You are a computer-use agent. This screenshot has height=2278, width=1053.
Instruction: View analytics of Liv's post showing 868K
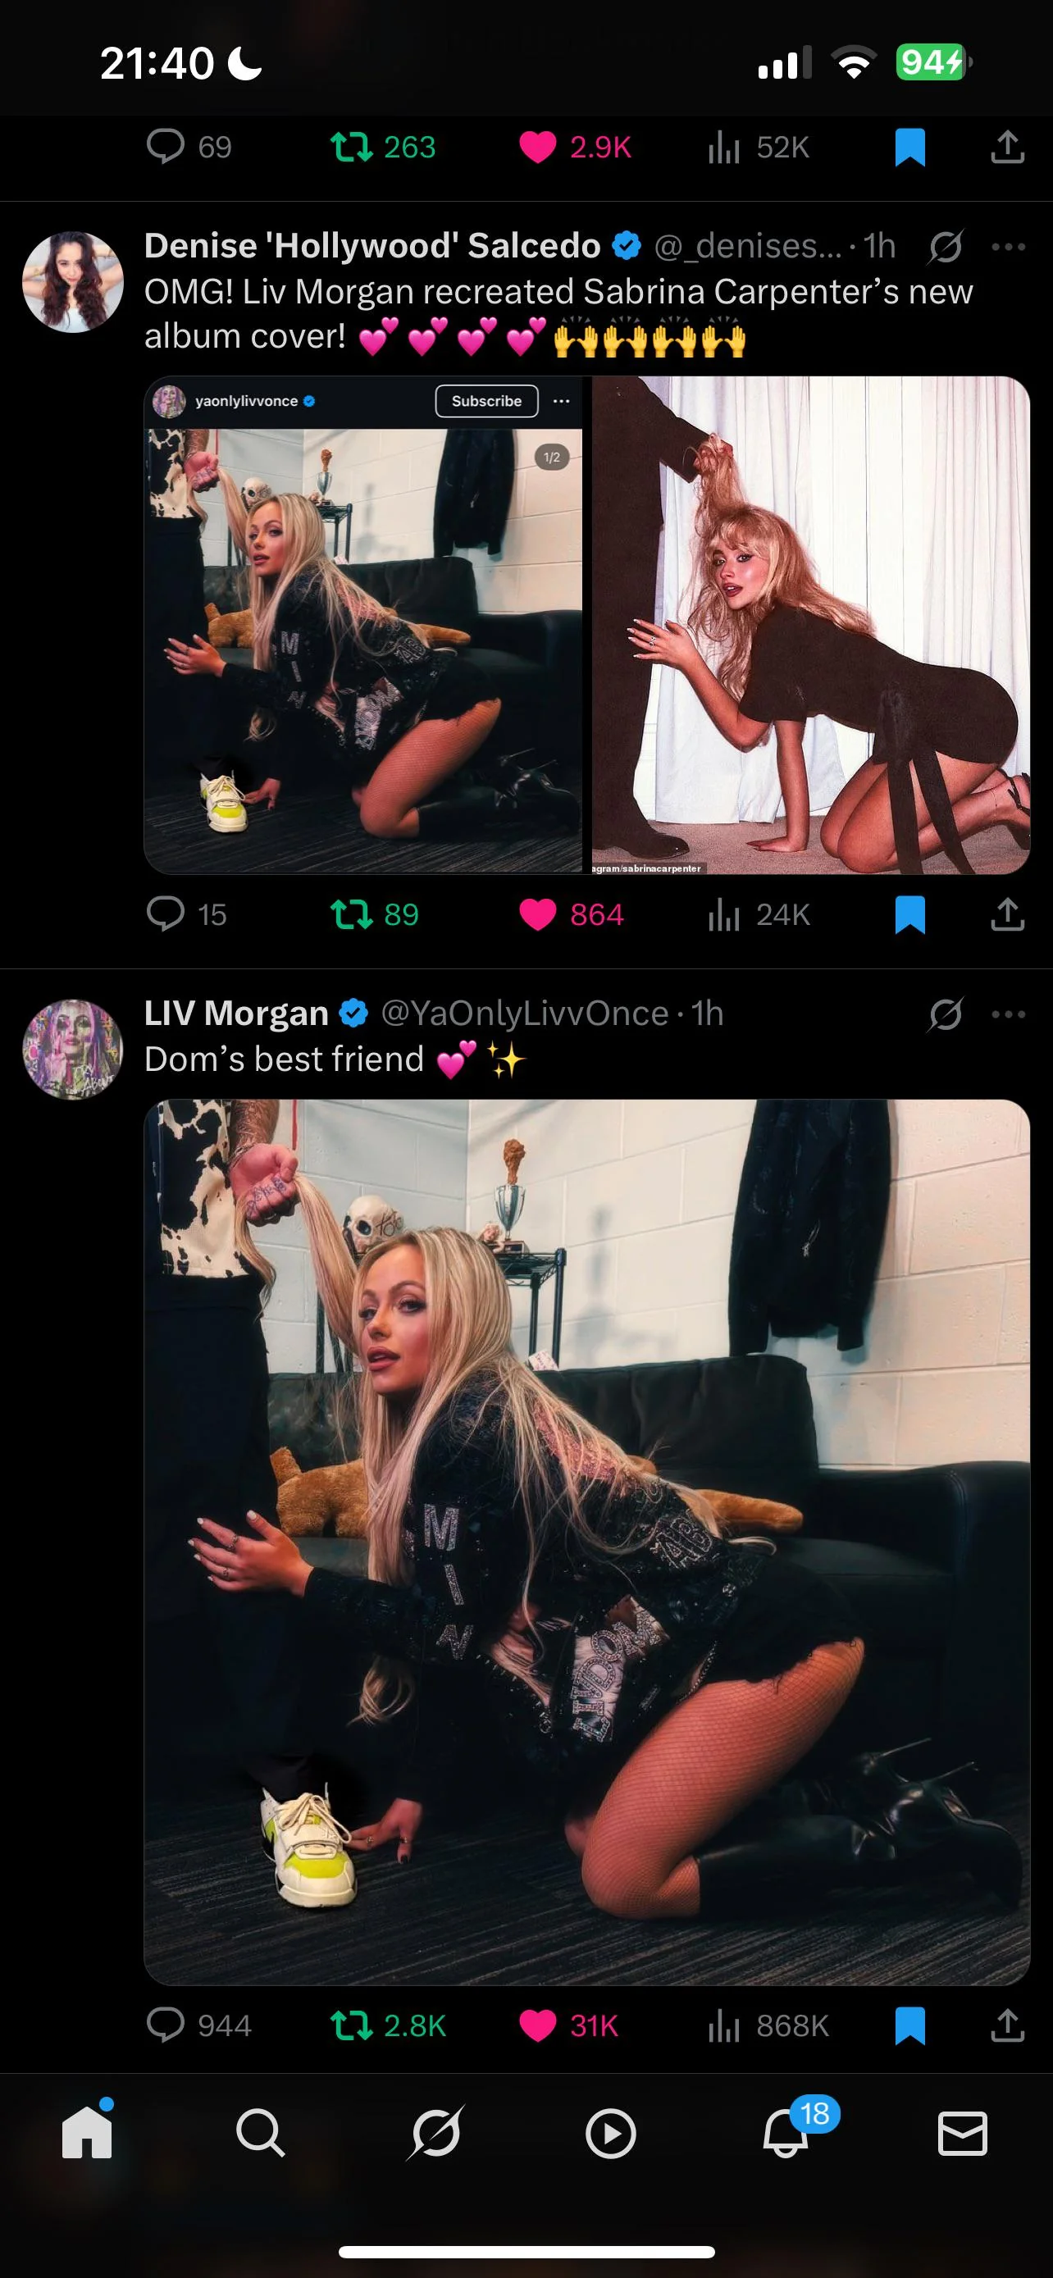(768, 2026)
